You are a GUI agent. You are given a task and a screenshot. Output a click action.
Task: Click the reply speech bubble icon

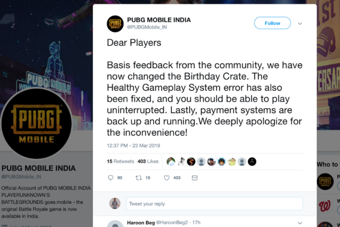(x=110, y=178)
